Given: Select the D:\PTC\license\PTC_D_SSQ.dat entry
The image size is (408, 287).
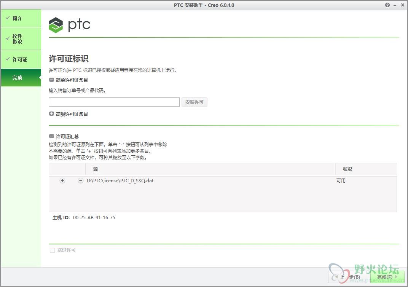Looking at the screenshot, I should 120,180.
